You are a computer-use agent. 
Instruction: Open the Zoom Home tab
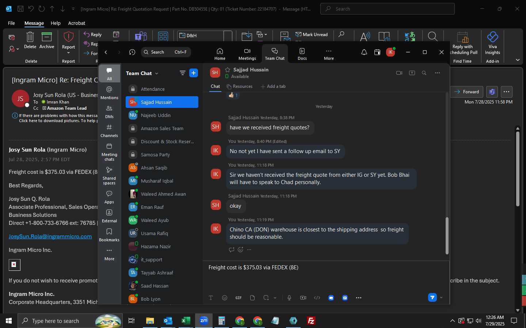(220, 54)
